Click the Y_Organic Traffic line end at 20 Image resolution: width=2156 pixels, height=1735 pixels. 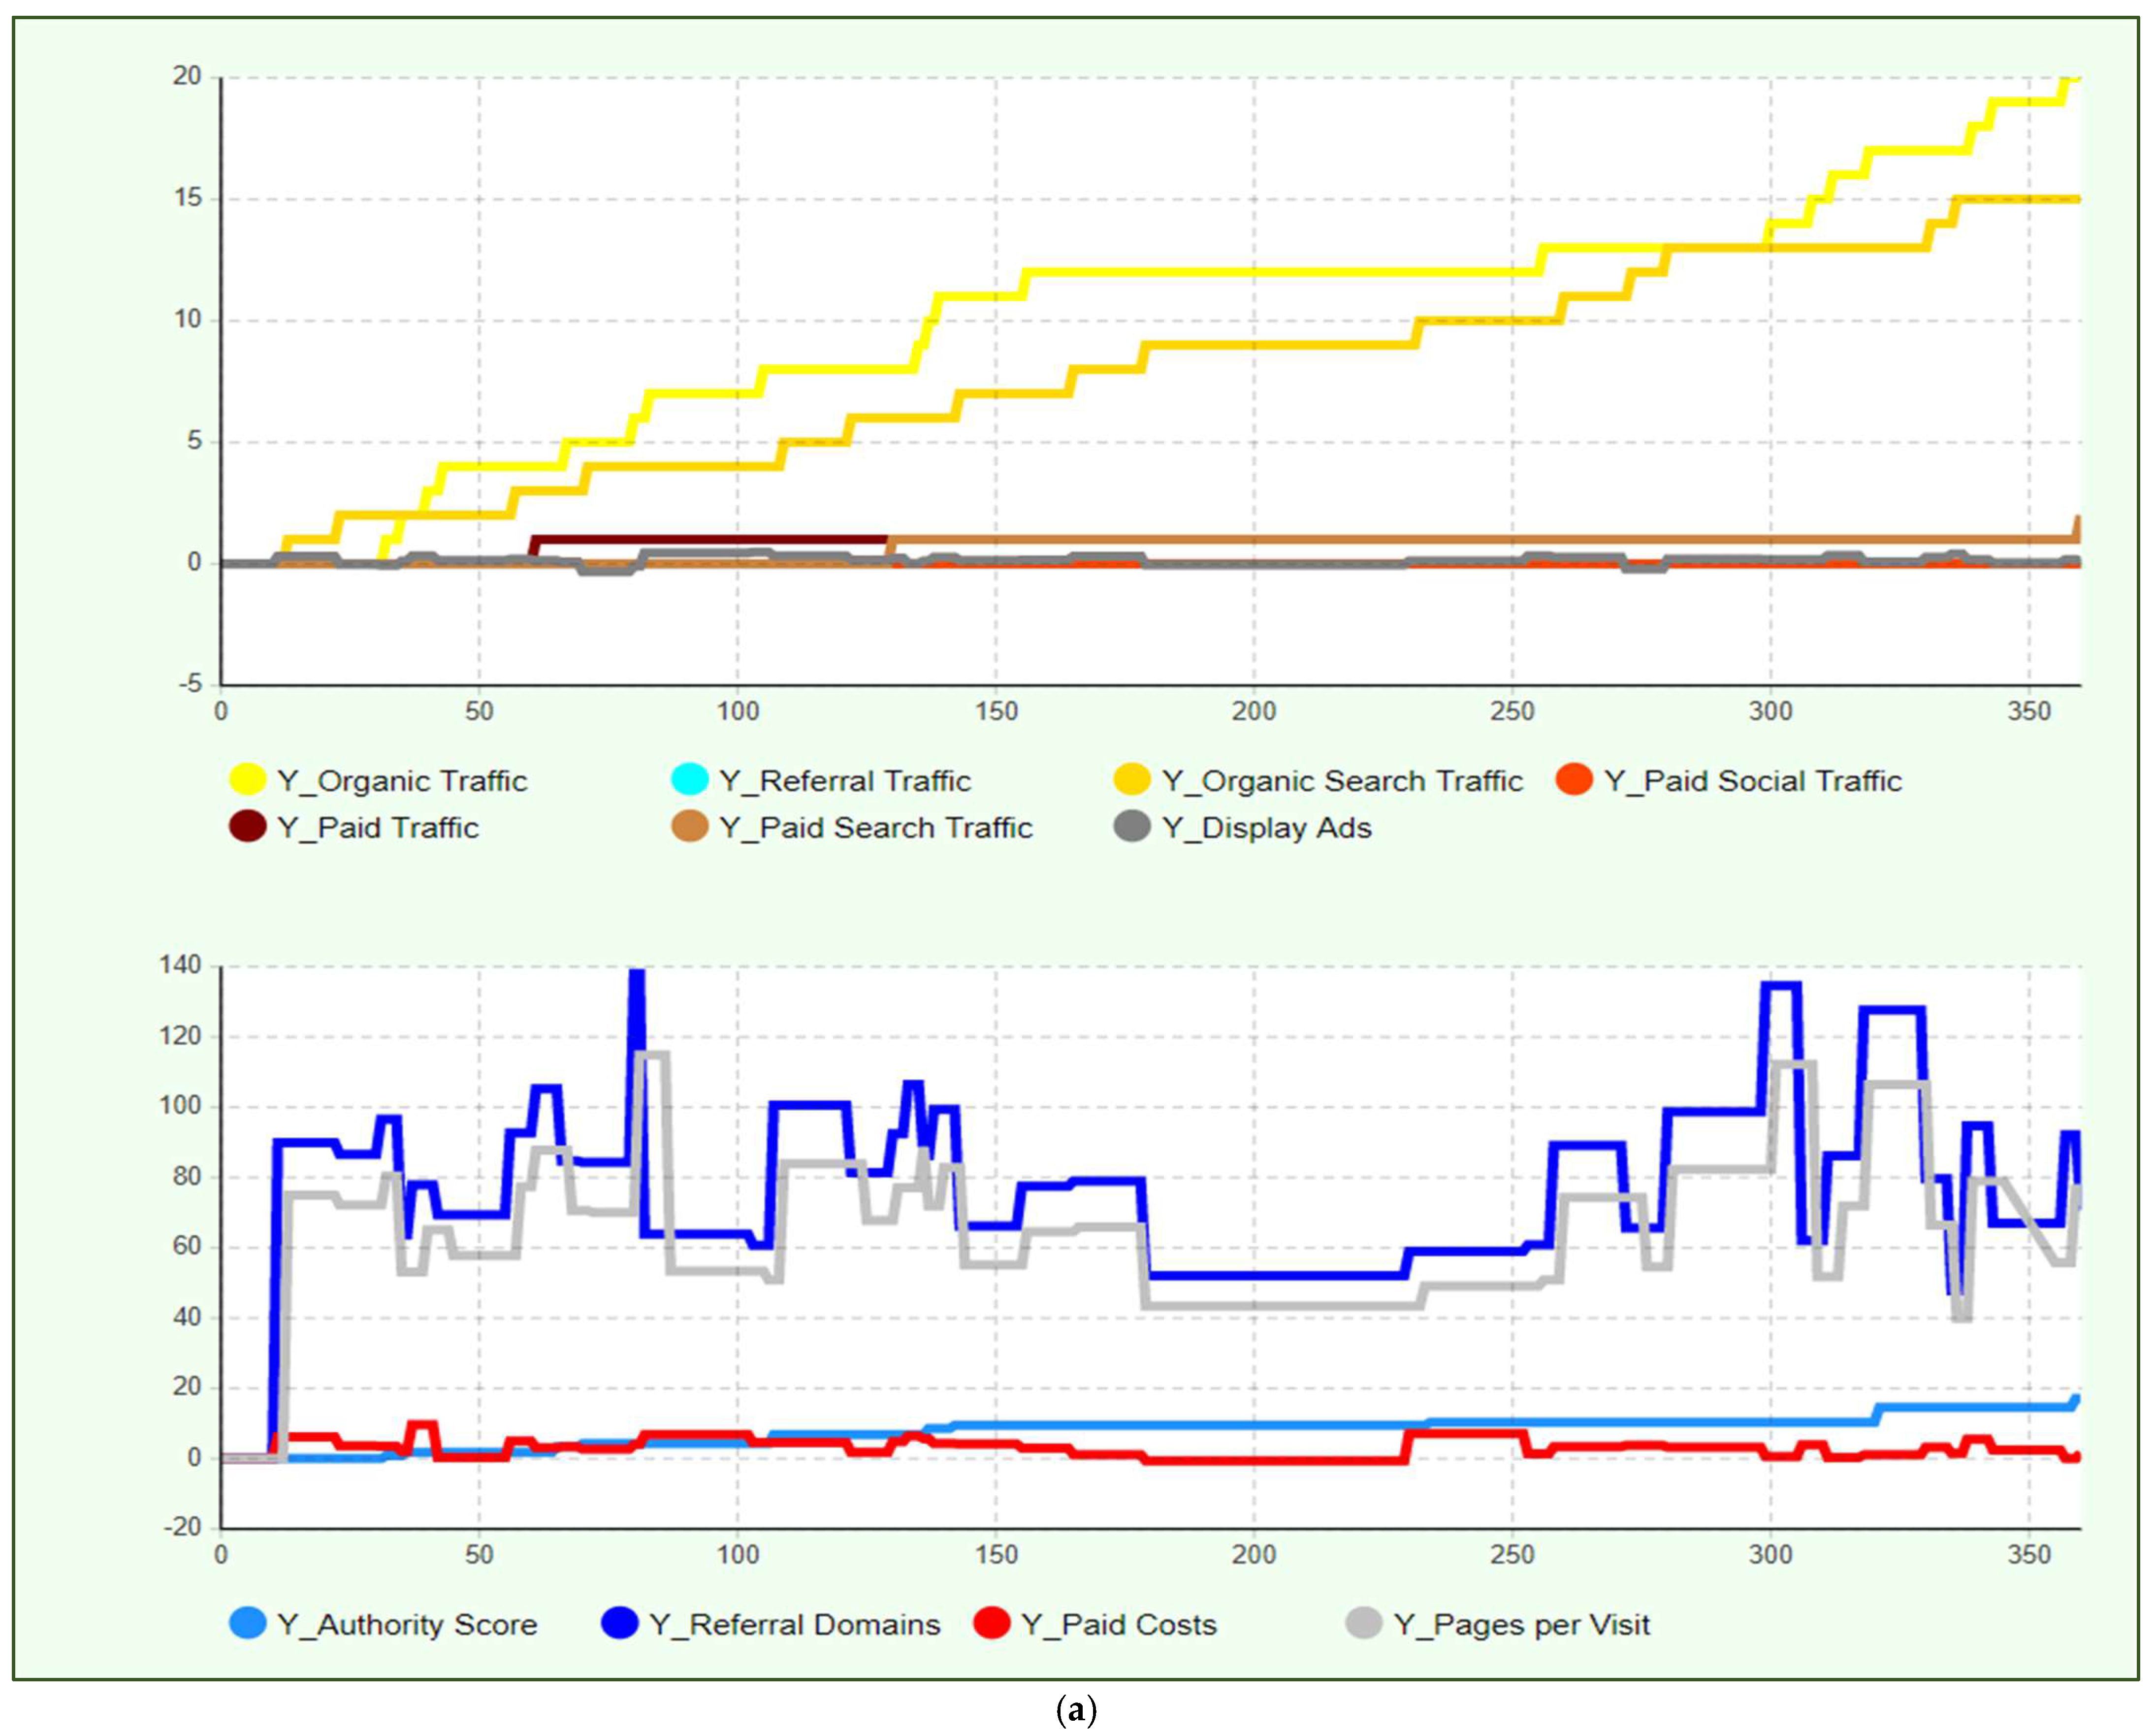[x=2074, y=80]
